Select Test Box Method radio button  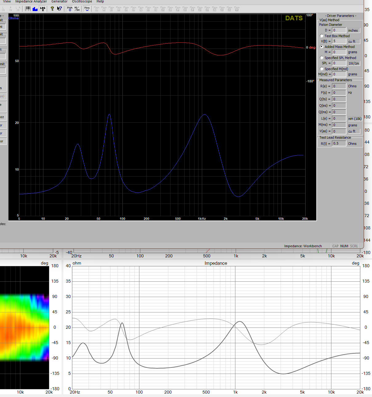pyautogui.click(x=322, y=36)
